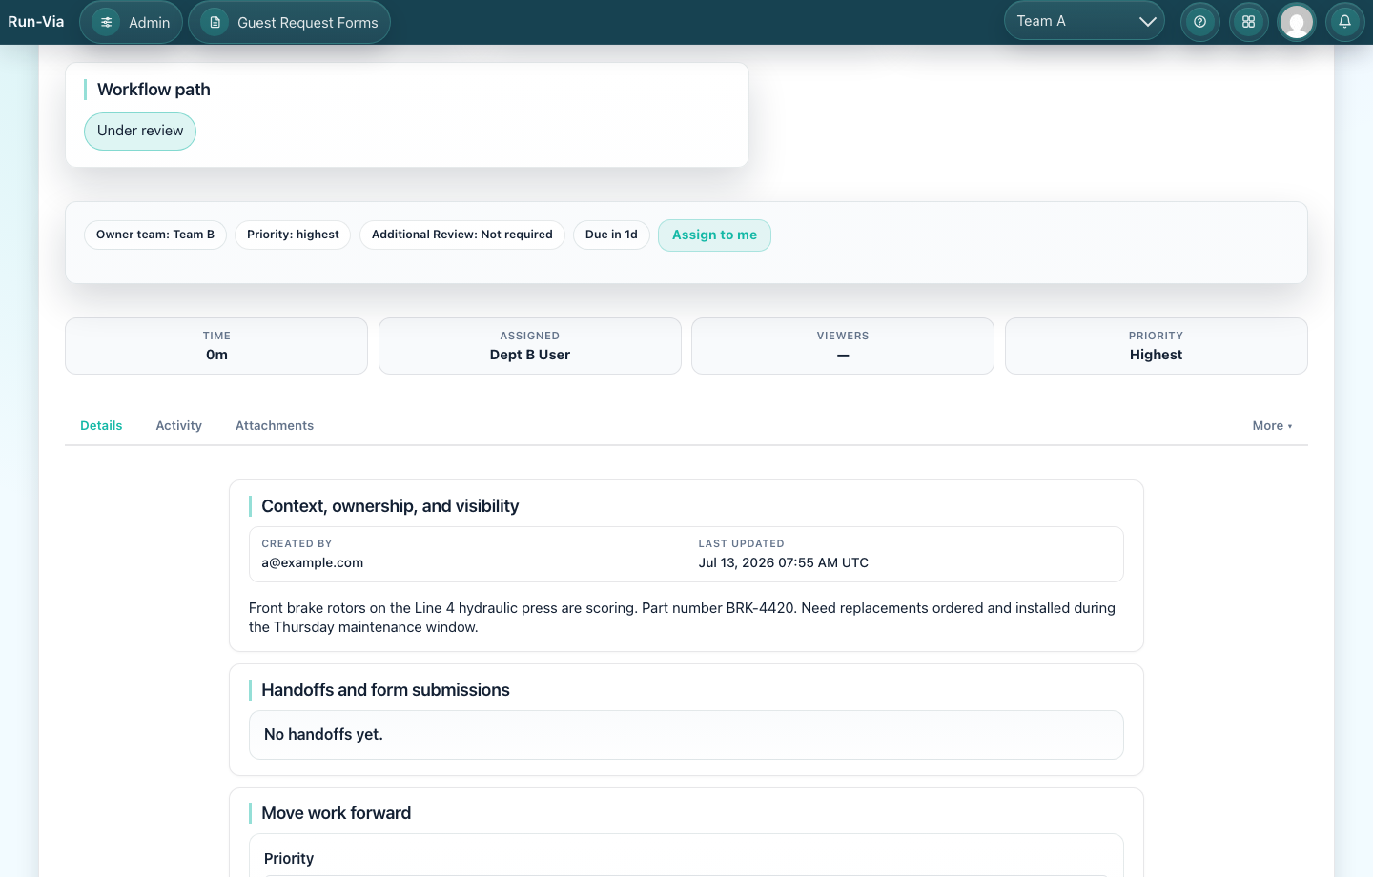Open the notifications bell icon
1373x877 pixels.
coord(1345,22)
